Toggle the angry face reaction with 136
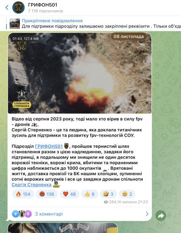The width and height of the screenshot is (181, 233). click(x=47, y=194)
